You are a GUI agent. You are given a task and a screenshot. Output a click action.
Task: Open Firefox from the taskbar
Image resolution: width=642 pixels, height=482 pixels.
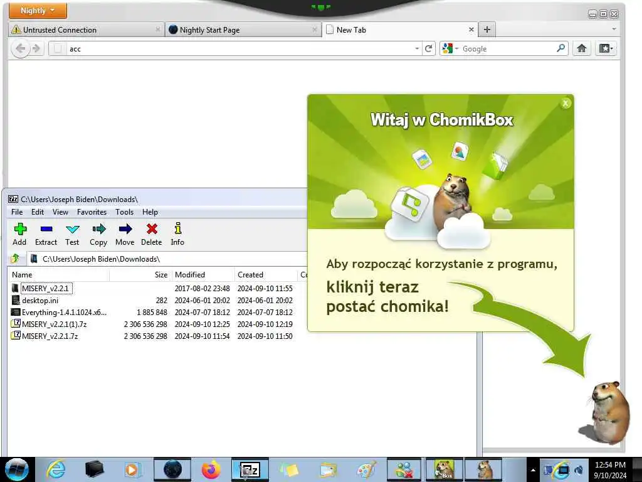click(211, 469)
